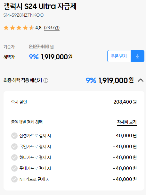Click the 즉시 할인 row
This screenshot has height=195, width=146.
74,102
